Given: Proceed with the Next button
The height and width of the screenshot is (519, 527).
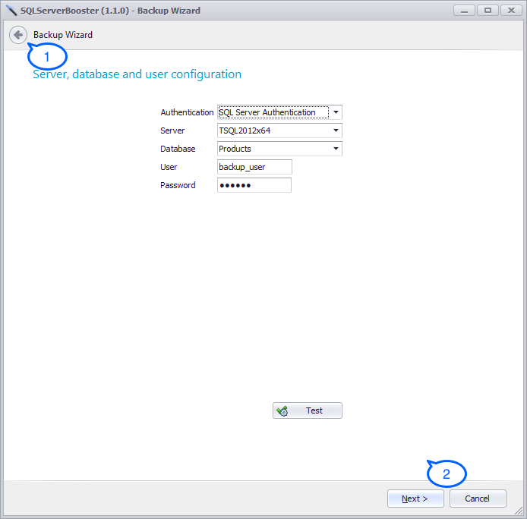Looking at the screenshot, I should (x=415, y=499).
